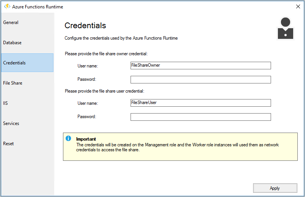Click the Apply button

pos(275,188)
